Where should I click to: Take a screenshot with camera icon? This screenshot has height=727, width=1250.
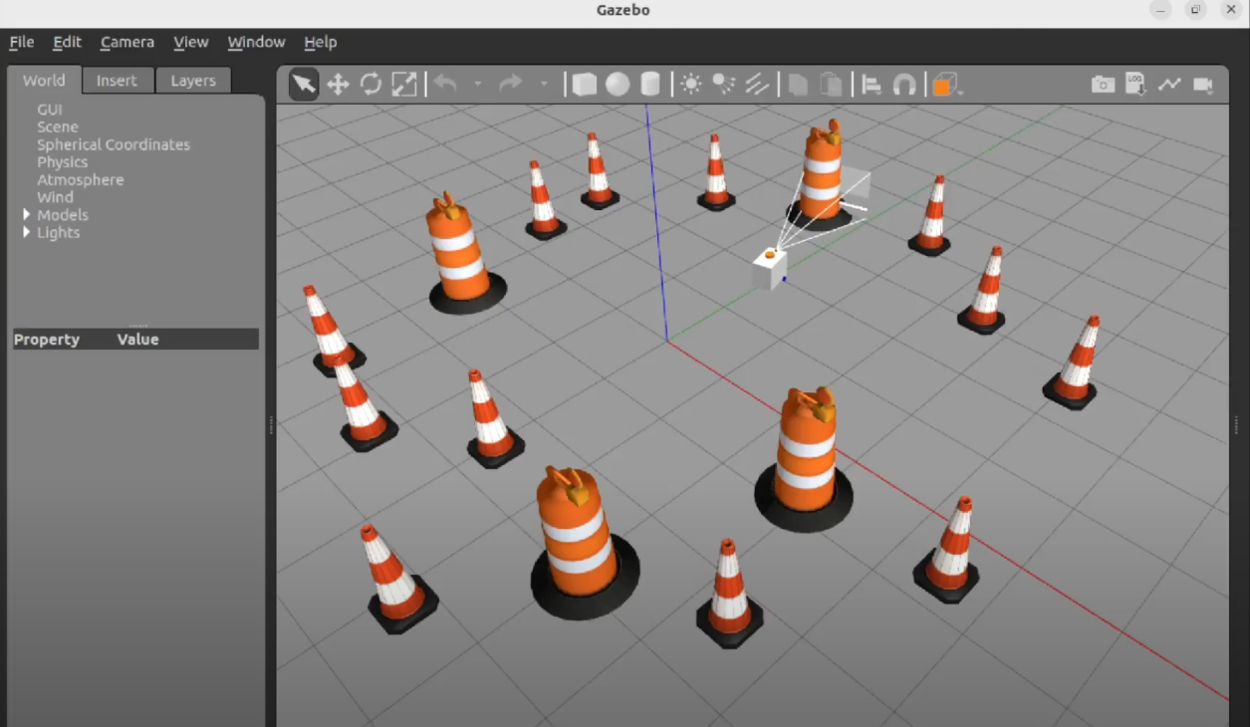(x=1103, y=85)
